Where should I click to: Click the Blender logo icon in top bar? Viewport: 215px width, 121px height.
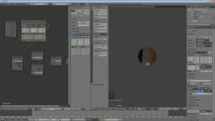pyautogui.click(x=88, y=4)
